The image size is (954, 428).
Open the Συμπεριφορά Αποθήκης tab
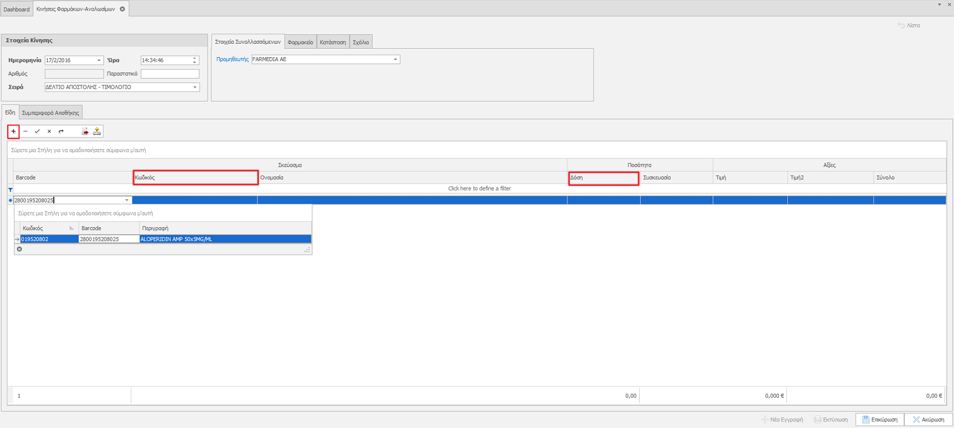51,113
